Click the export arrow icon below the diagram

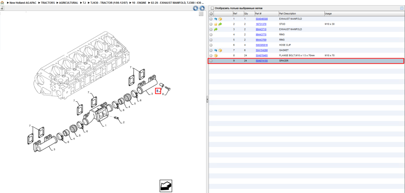(166, 186)
